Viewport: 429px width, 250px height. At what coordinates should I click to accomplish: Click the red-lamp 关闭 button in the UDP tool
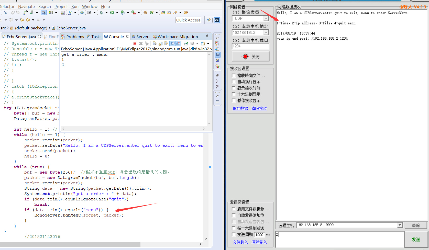coord(250,56)
